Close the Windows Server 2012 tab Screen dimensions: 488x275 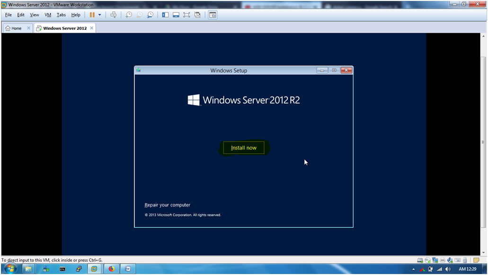(91, 28)
